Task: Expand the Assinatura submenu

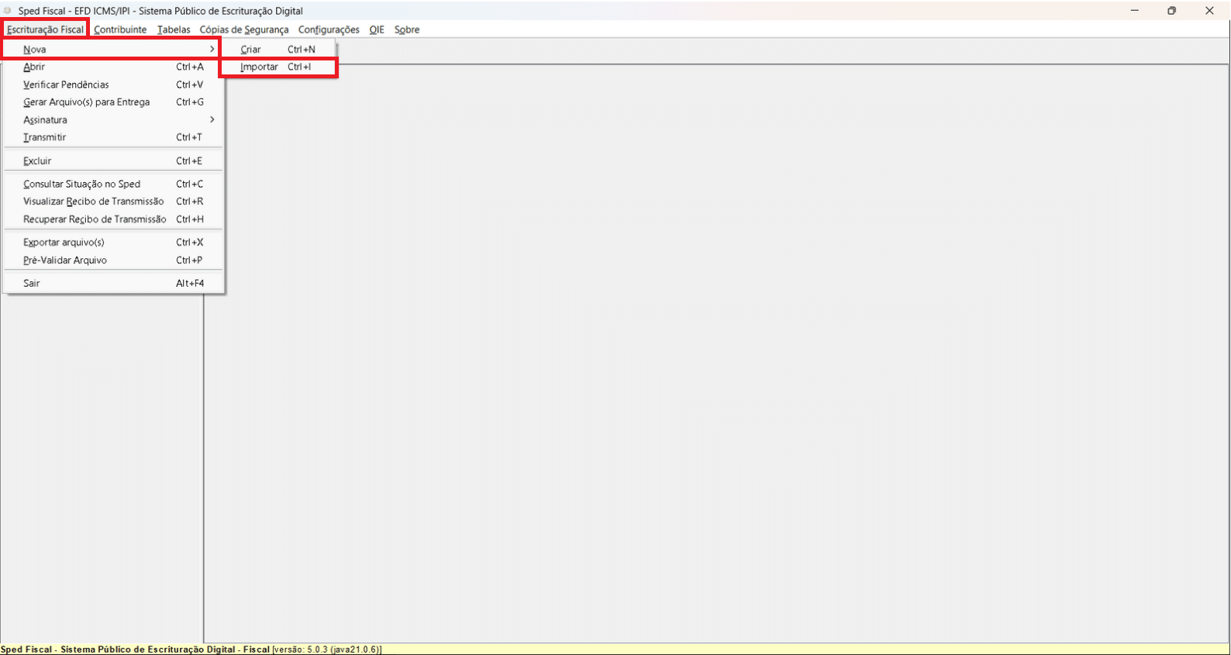Action: click(113, 120)
